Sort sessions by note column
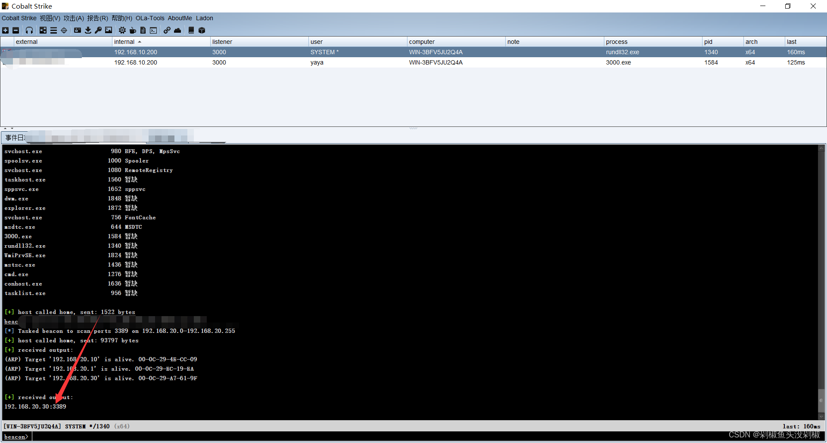 coord(554,42)
